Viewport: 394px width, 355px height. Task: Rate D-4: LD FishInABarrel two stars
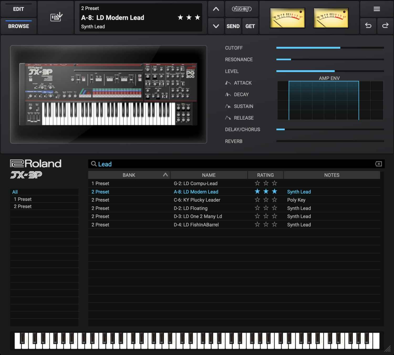266,224
